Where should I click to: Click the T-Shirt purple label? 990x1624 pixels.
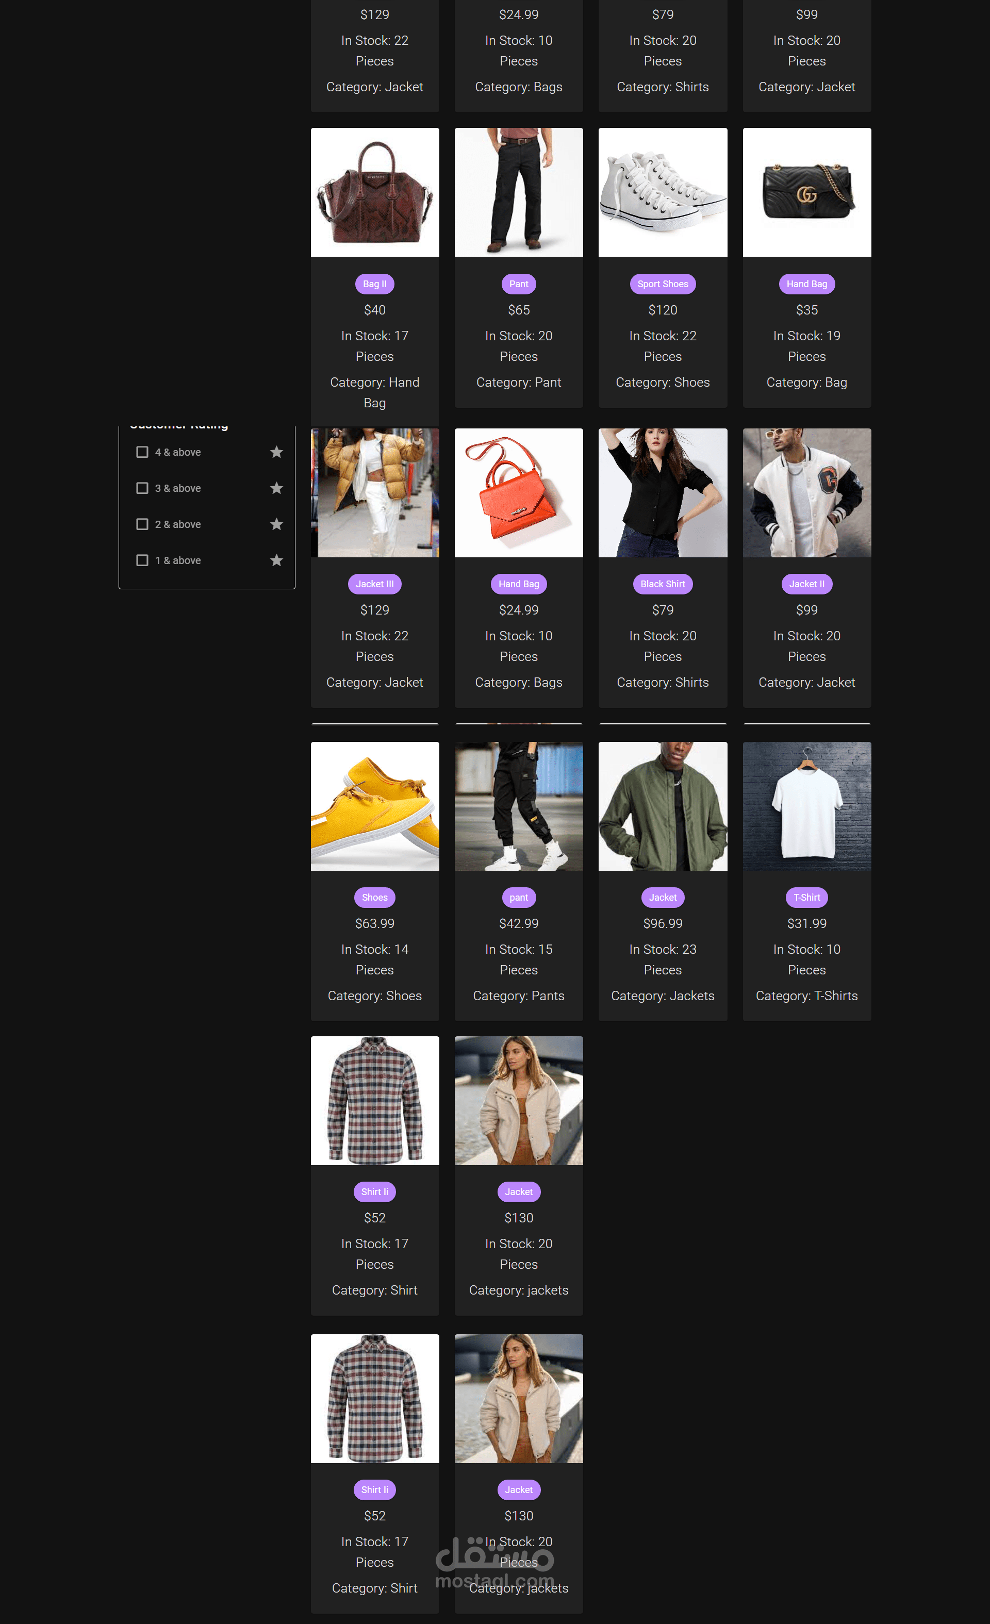pyautogui.click(x=807, y=898)
